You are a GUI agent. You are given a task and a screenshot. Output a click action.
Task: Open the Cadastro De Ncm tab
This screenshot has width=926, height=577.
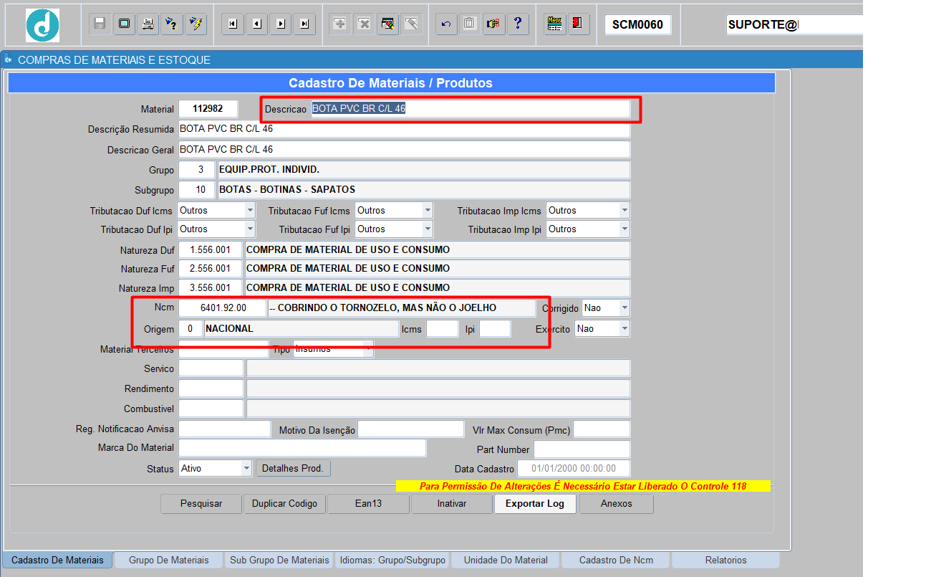point(616,560)
